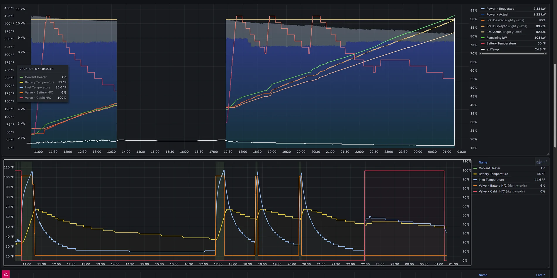Screen dimensions: 557x278
Task: Select the Power - Actual legend entry
Action: (x=497, y=14)
